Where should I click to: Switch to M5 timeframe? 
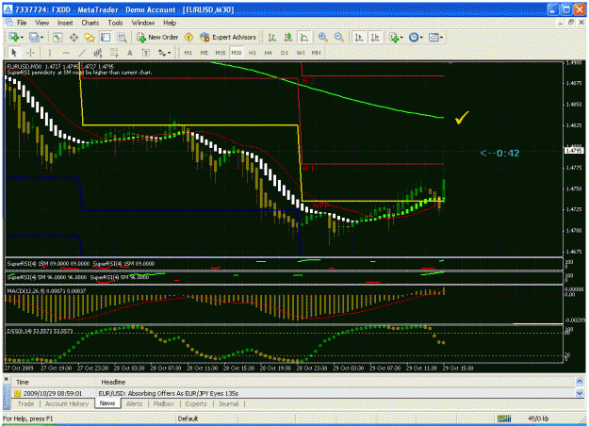(204, 53)
